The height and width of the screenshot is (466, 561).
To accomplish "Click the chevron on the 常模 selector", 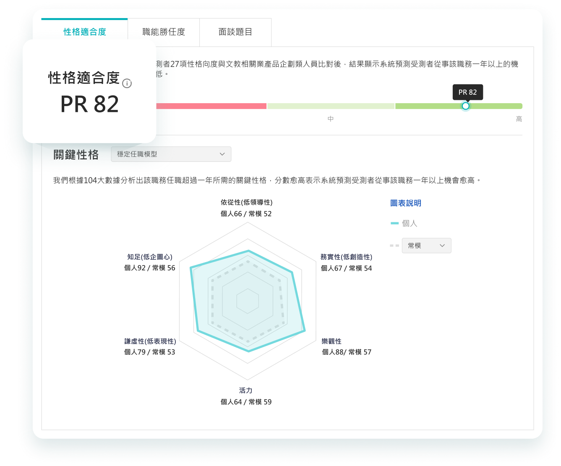I will 442,245.
